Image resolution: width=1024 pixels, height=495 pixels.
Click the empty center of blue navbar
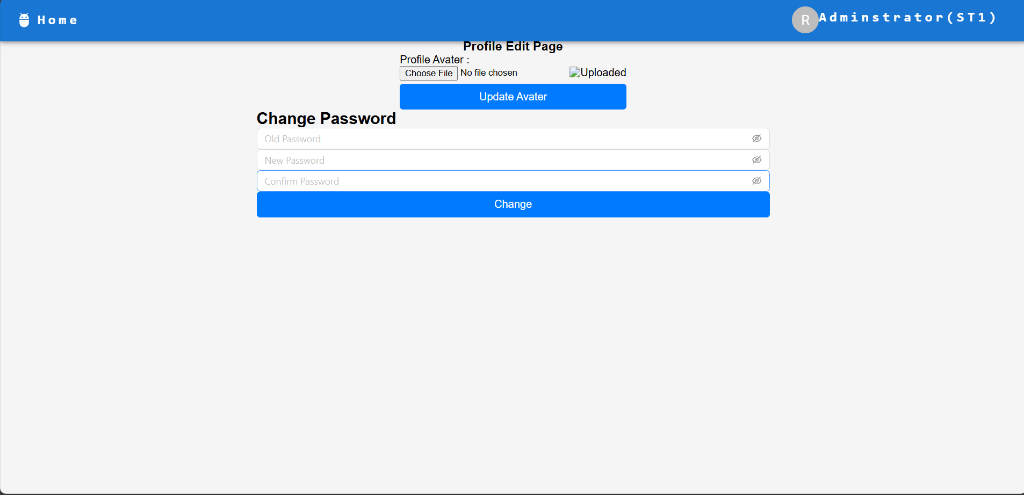pos(430,20)
